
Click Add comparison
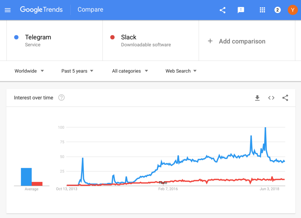237,41
